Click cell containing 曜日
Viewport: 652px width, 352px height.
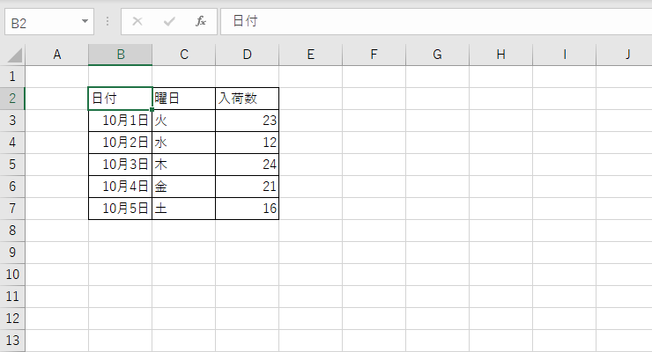184,99
